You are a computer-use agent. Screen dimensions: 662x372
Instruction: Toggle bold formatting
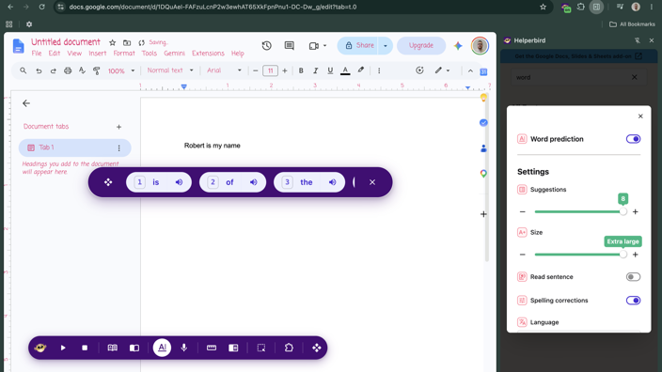pyautogui.click(x=301, y=70)
